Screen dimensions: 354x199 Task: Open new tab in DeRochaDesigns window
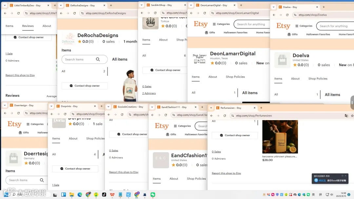(111, 5)
